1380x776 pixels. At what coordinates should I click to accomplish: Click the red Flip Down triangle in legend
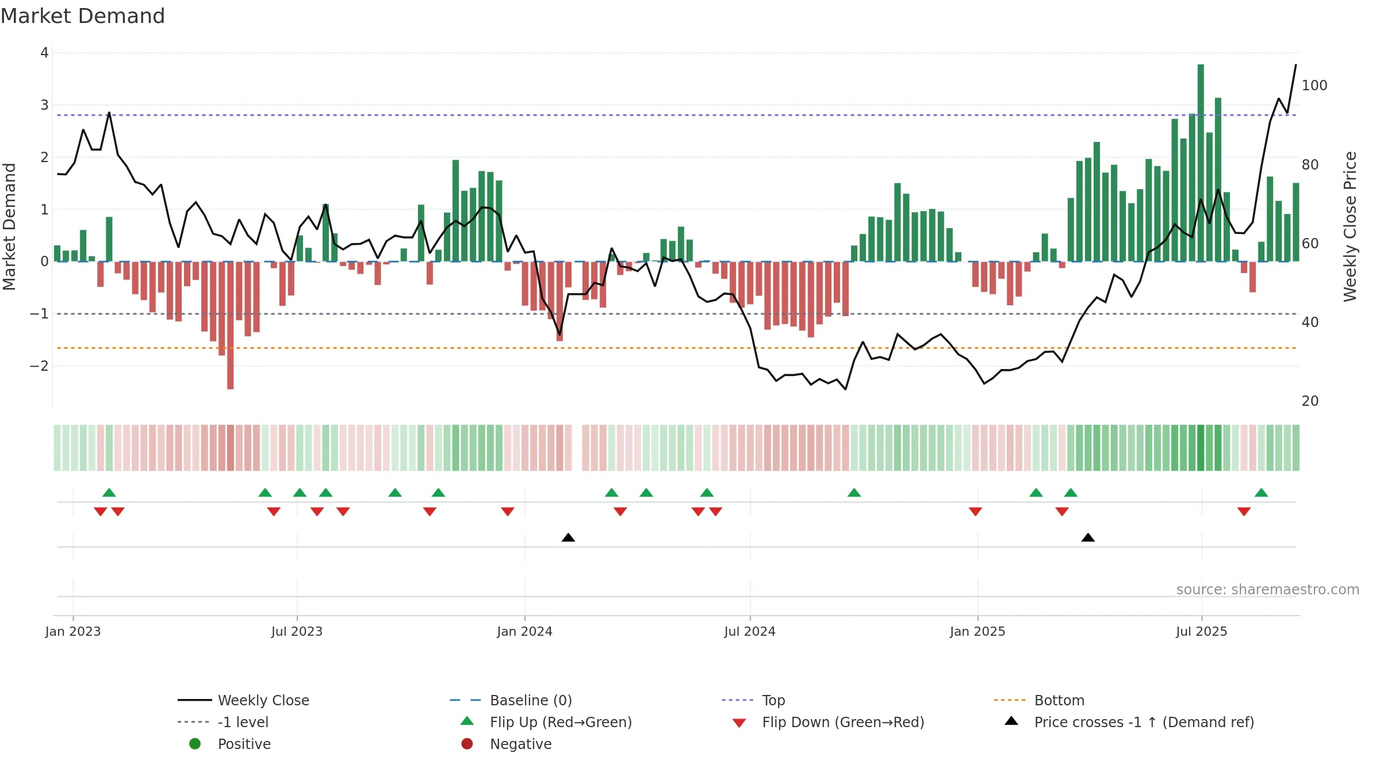pos(739,723)
